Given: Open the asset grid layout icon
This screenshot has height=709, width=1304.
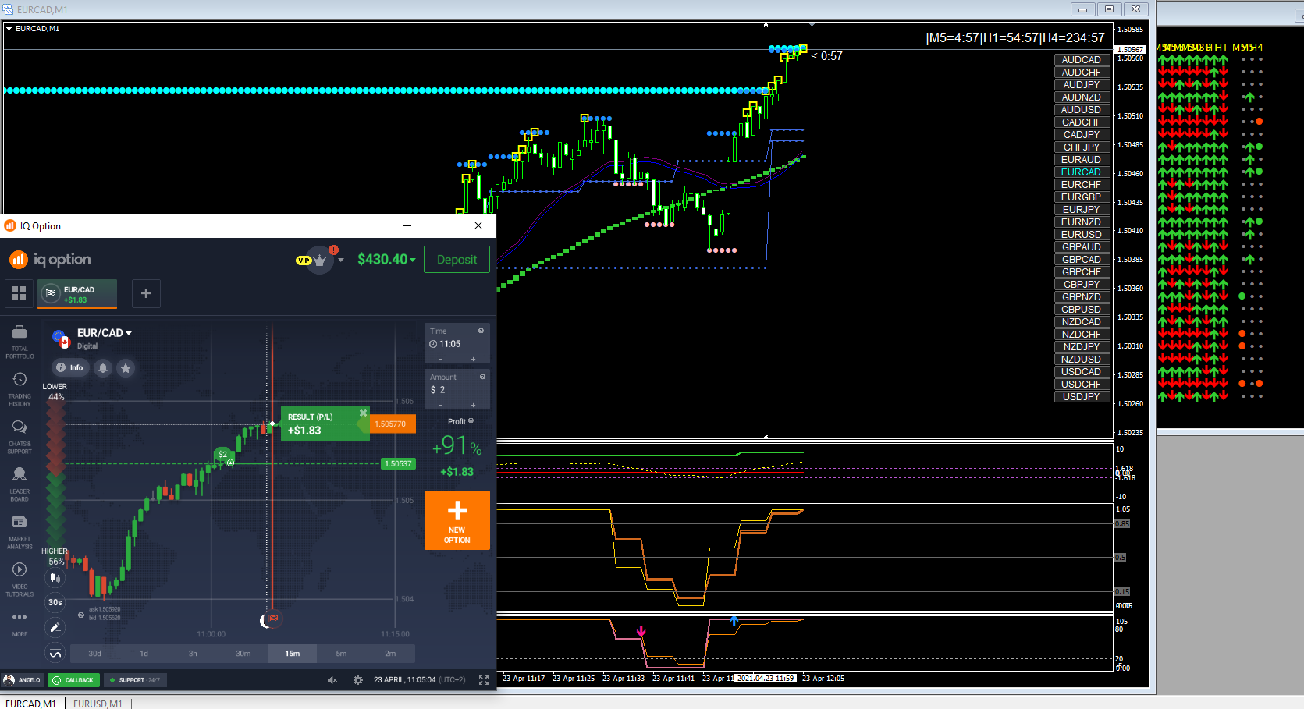Looking at the screenshot, I should (19, 293).
